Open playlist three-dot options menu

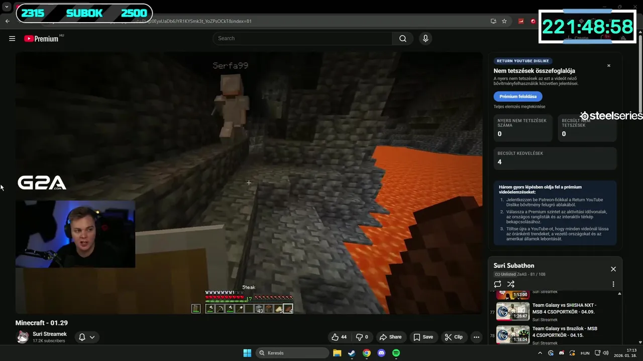coord(613,284)
